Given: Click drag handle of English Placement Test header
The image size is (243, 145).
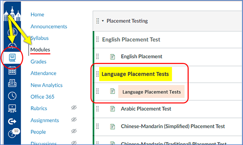Looking at the screenshot, I should tap(98, 39).
